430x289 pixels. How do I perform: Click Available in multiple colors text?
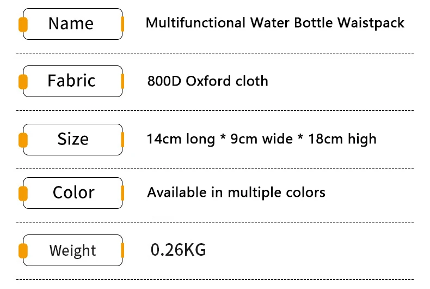[236, 192]
